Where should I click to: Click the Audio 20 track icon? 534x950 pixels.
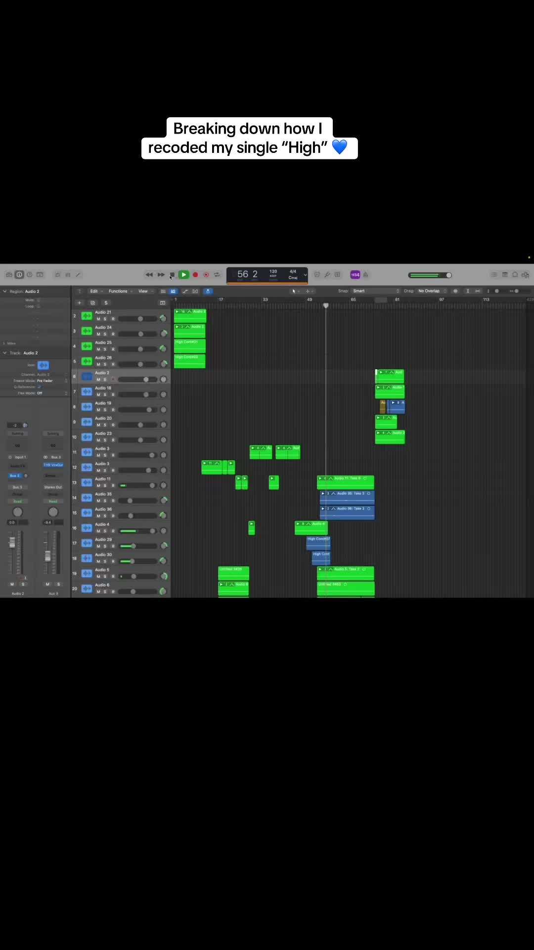(x=87, y=422)
